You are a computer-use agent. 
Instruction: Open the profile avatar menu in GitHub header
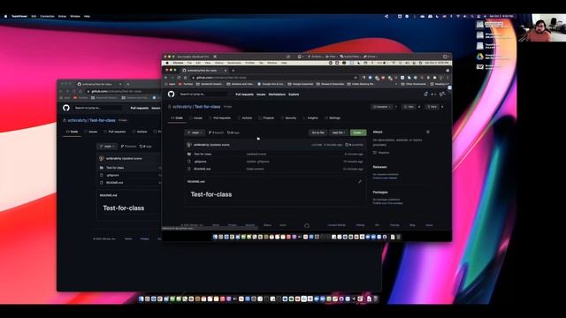coord(442,95)
